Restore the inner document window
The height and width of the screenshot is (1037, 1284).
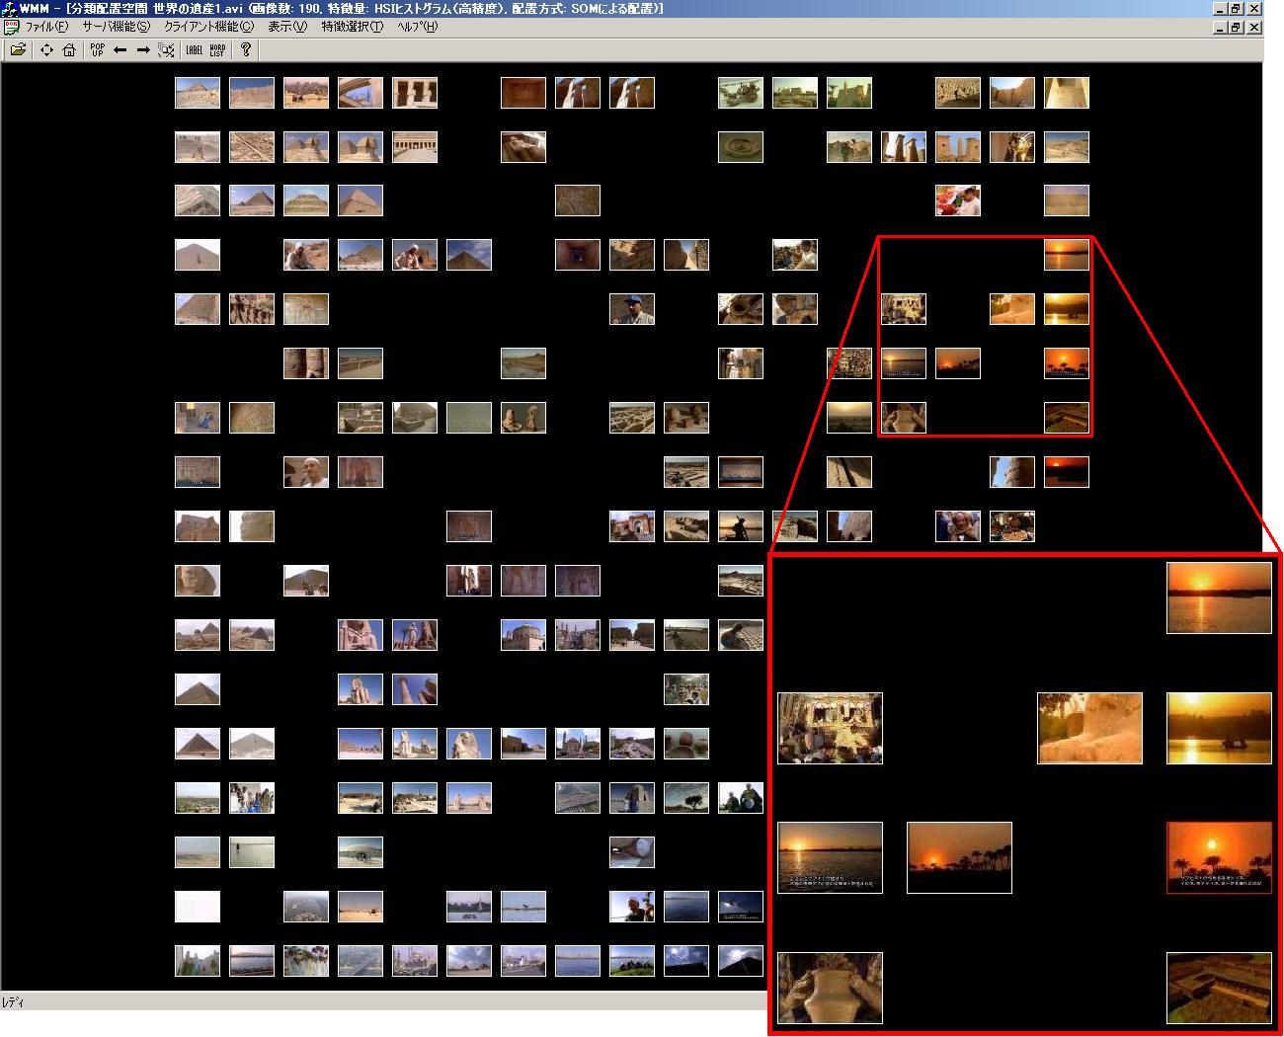[x=1236, y=28]
